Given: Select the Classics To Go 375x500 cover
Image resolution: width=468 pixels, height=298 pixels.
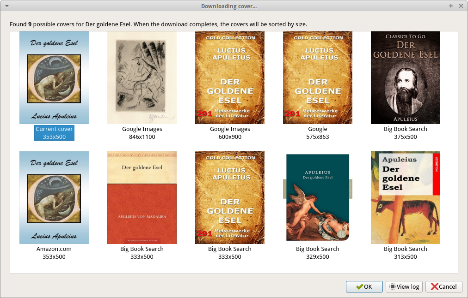Looking at the screenshot, I should tap(405, 77).
